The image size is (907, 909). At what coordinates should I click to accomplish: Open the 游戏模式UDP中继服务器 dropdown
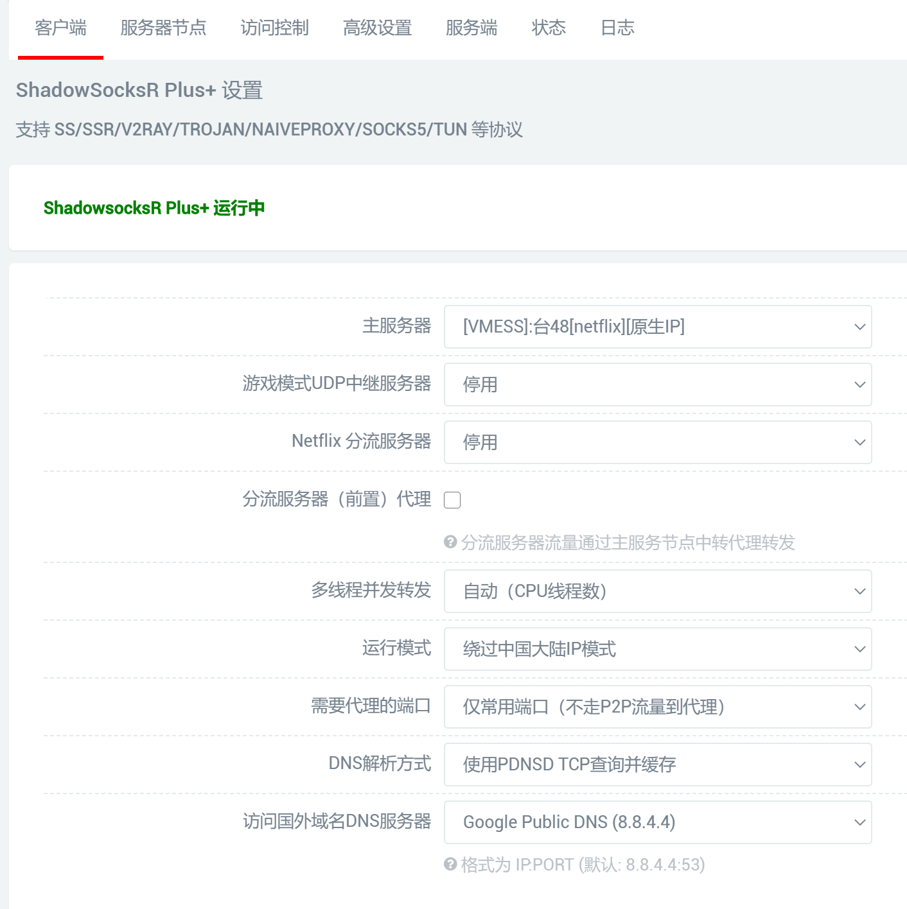click(658, 385)
